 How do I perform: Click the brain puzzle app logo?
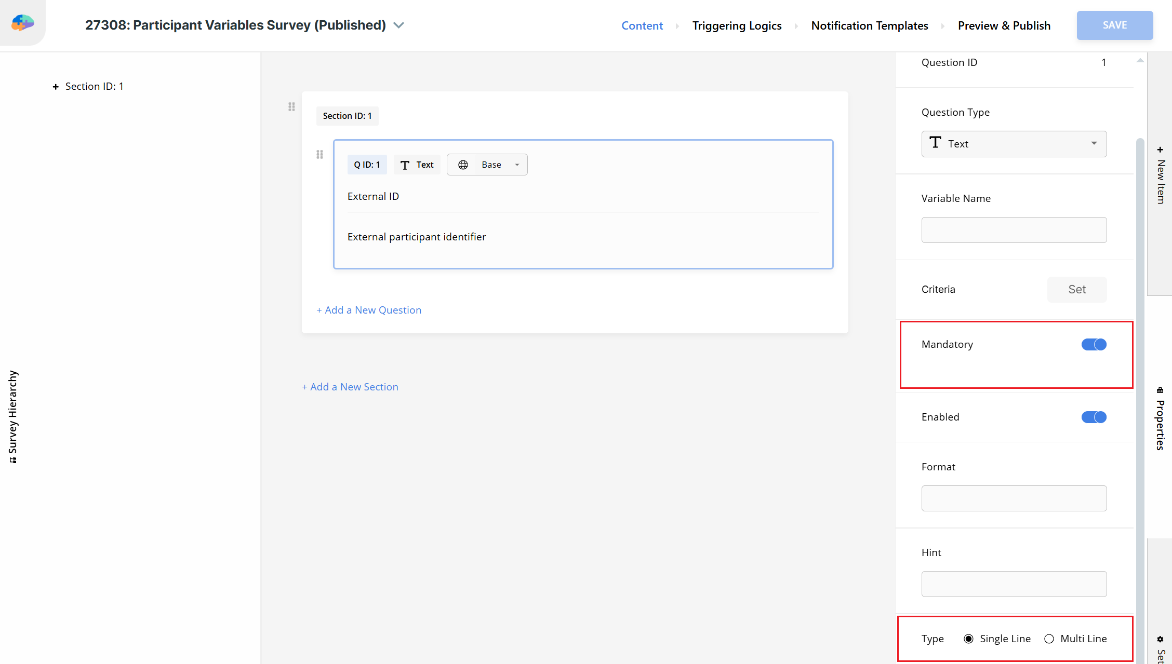point(23,23)
